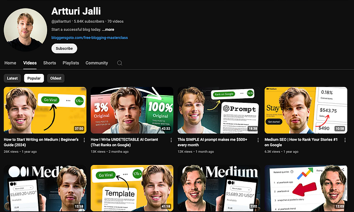Play the 12:18 Medium $5,689.20 thumbnail video
The width and height of the screenshot is (354, 212).
coord(45,188)
